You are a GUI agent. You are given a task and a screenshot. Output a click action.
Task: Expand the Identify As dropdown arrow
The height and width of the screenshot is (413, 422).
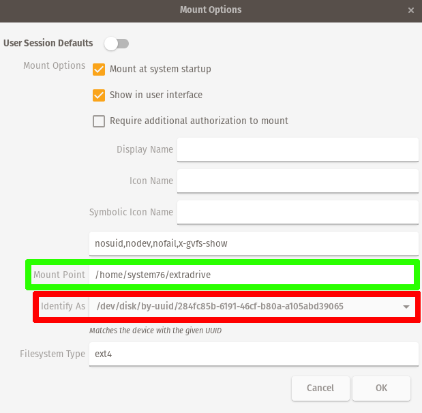(x=407, y=307)
